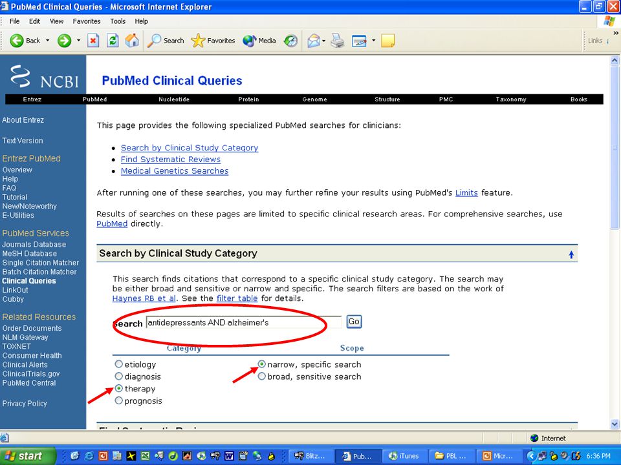Open the Media toolbar button
The height and width of the screenshot is (465, 621).
tap(259, 40)
